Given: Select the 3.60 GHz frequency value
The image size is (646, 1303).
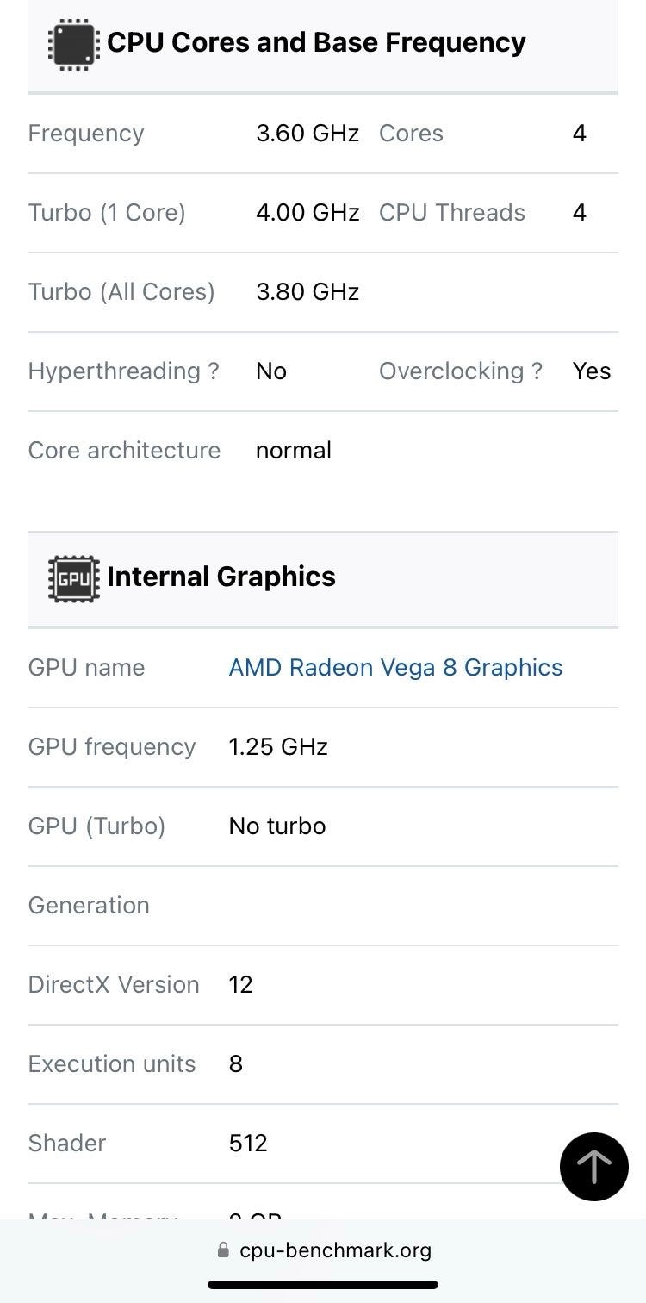Looking at the screenshot, I should [307, 134].
